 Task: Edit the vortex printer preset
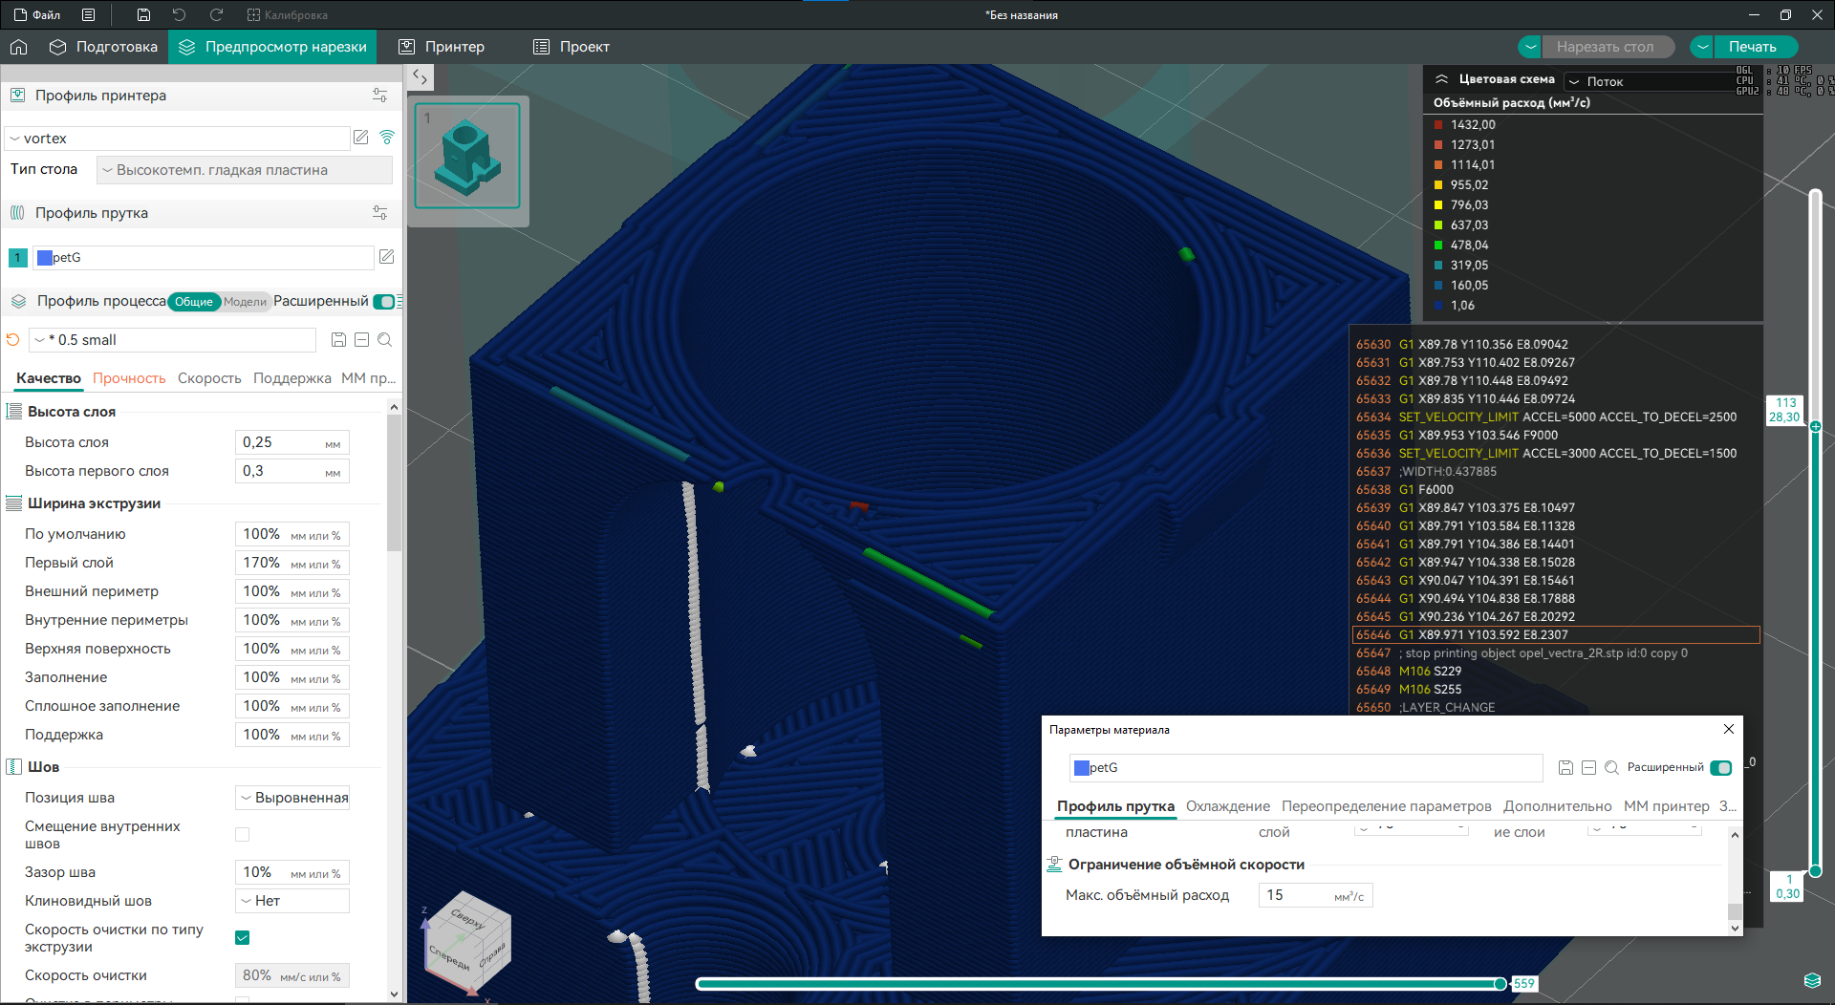[361, 138]
